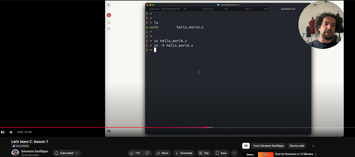Click the presenter's round webcam bubble
Screen dimensions: 355x157
pyautogui.click(x=321, y=25)
